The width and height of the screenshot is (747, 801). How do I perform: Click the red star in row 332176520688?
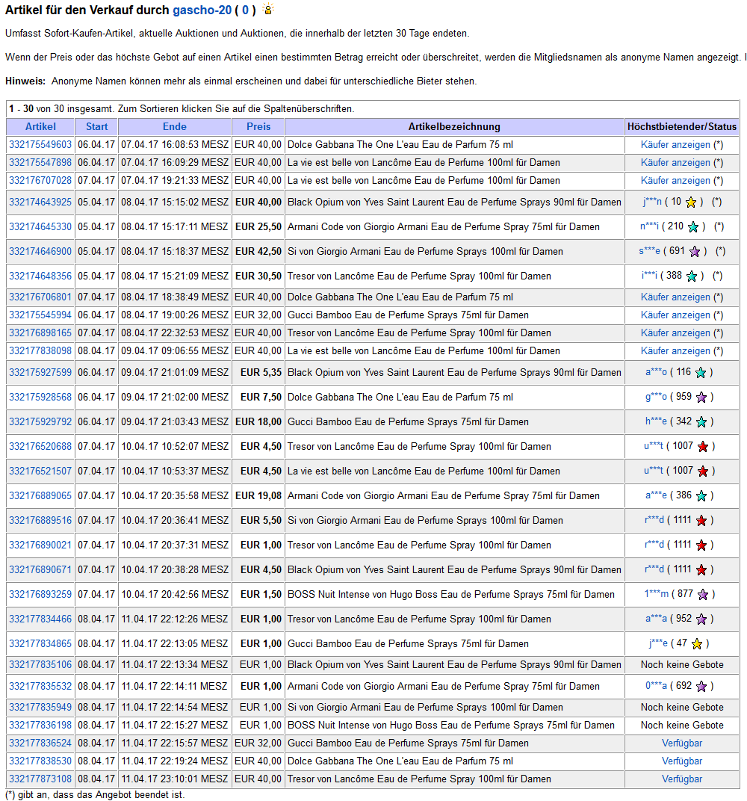(703, 447)
